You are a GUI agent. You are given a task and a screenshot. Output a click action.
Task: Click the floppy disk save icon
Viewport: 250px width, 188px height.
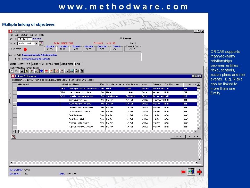click(22, 71)
